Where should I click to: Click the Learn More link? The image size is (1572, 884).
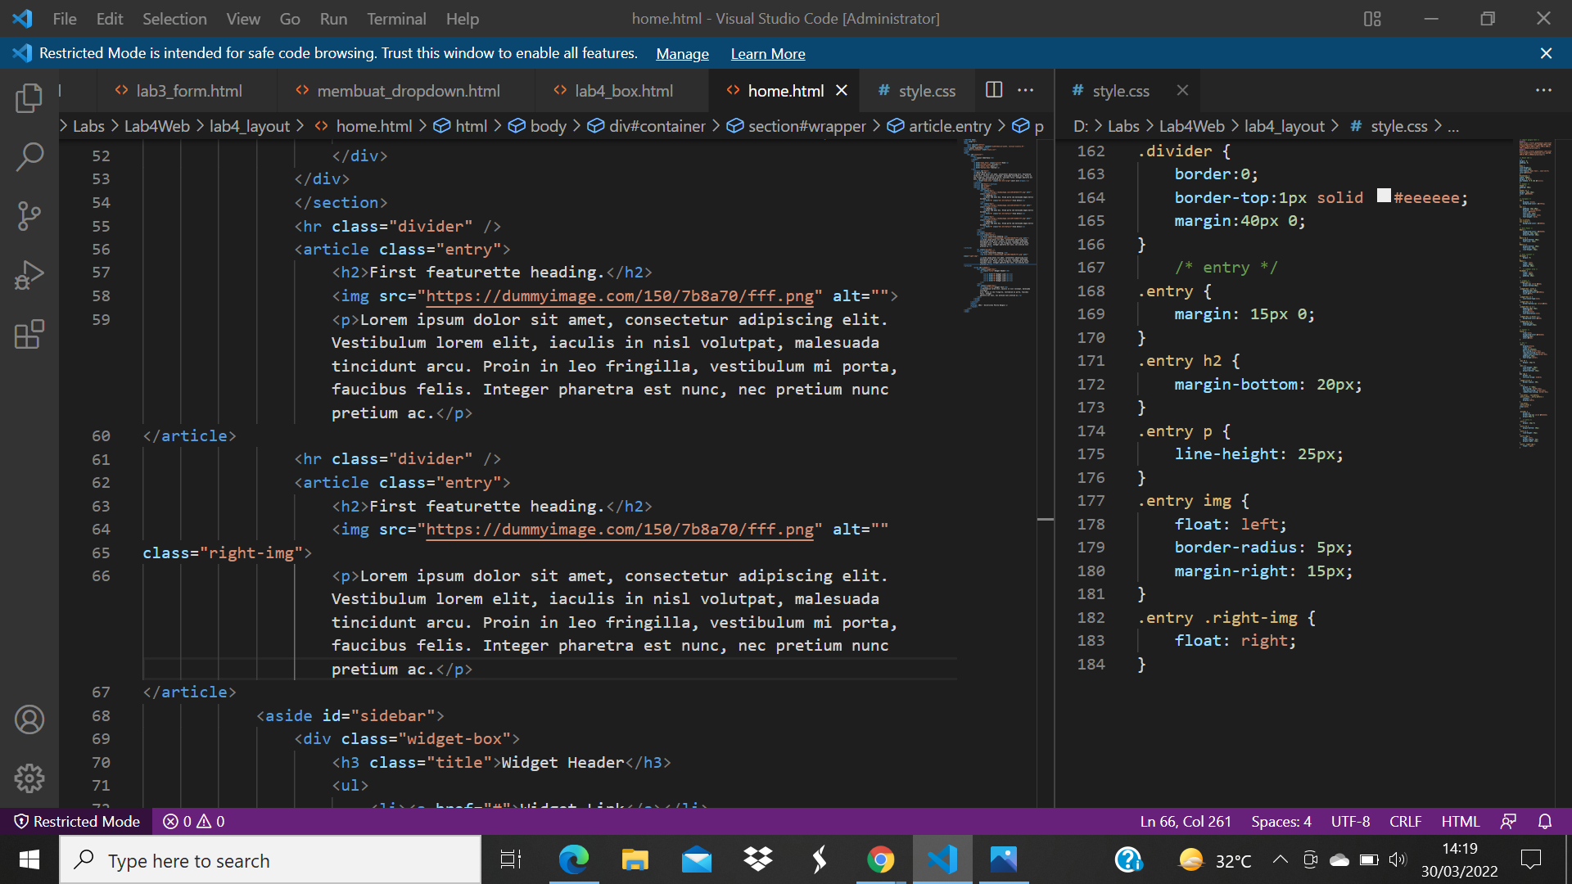coord(767,53)
